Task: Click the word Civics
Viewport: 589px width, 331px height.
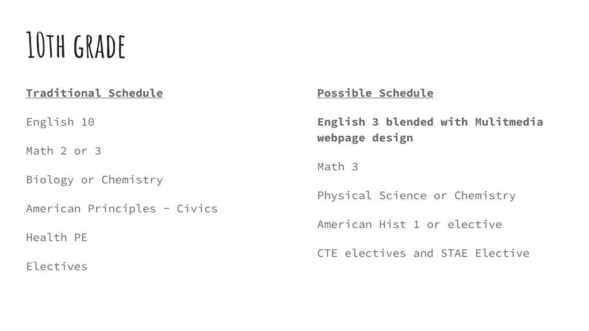Action: [197, 209]
